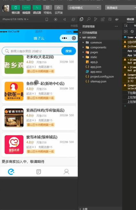Click the element inspect picker icon

tap(126, 26)
